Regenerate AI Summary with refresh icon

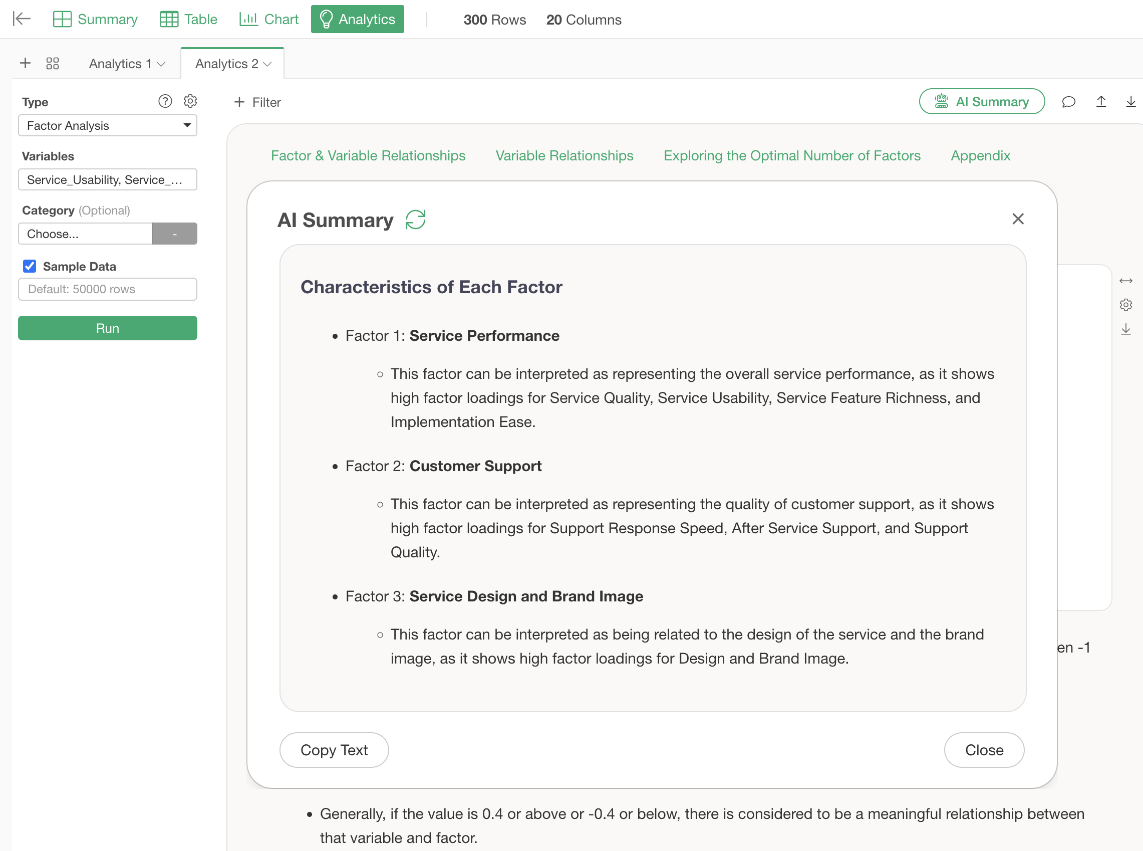(x=415, y=220)
